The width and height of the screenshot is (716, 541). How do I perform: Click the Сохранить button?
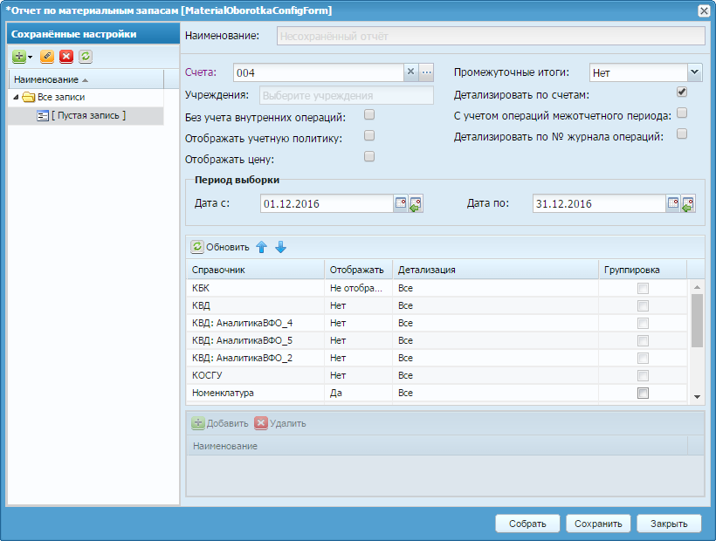(x=598, y=524)
